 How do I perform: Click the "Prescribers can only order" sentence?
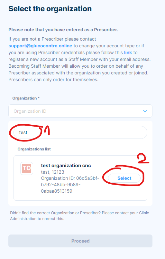(53, 80)
